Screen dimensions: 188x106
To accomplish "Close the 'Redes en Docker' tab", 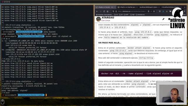I will click(x=115, y=7).
